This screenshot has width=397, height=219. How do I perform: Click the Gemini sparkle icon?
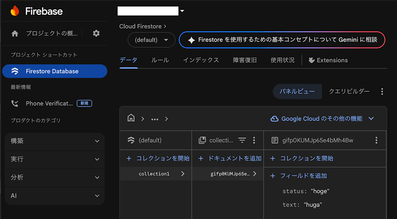click(x=191, y=40)
